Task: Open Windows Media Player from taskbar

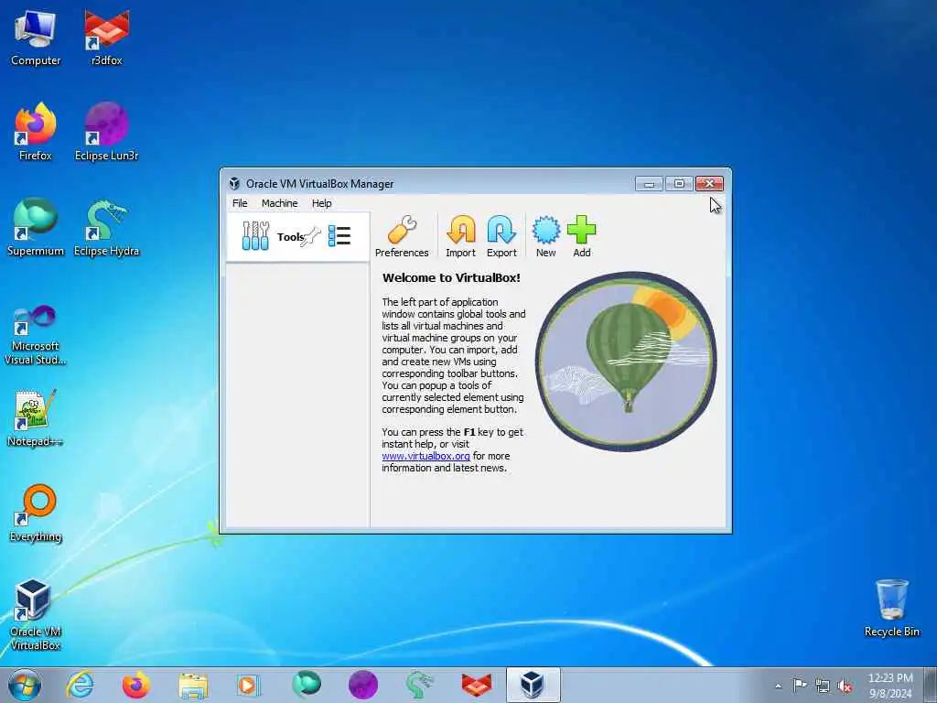Action: [249, 685]
